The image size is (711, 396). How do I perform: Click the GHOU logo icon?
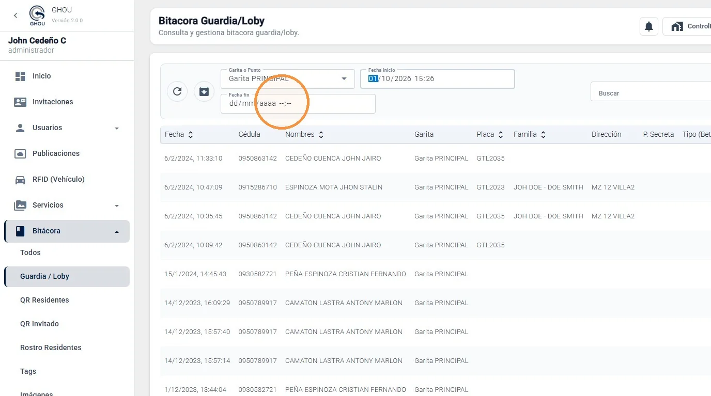(x=37, y=15)
